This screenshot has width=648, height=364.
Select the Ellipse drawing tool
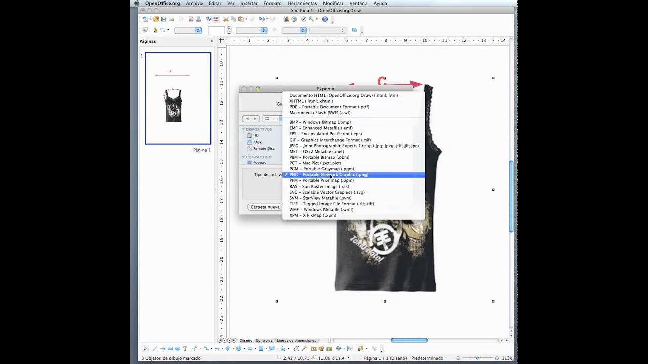coord(177,349)
